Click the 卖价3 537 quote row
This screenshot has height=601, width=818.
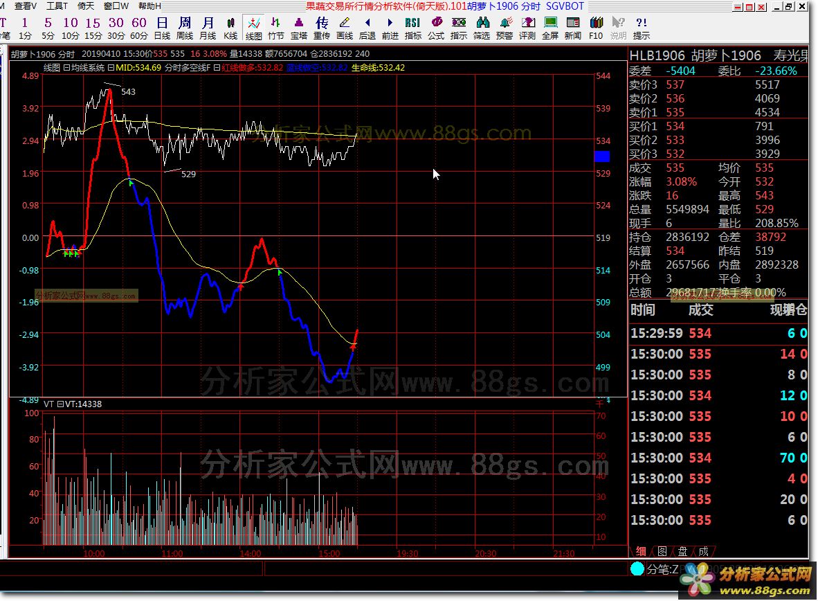(718, 84)
